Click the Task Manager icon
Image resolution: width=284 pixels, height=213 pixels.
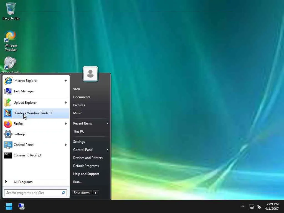pos(8,91)
